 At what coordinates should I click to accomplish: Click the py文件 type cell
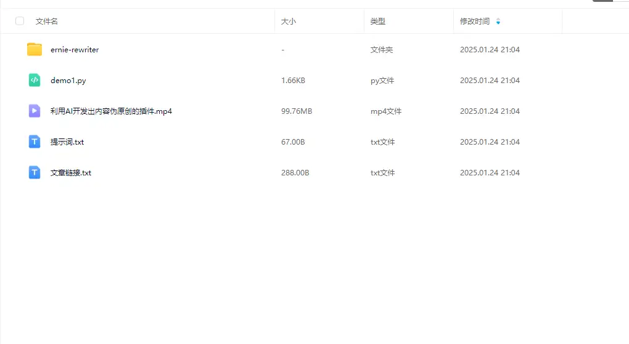pyautogui.click(x=382, y=81)
